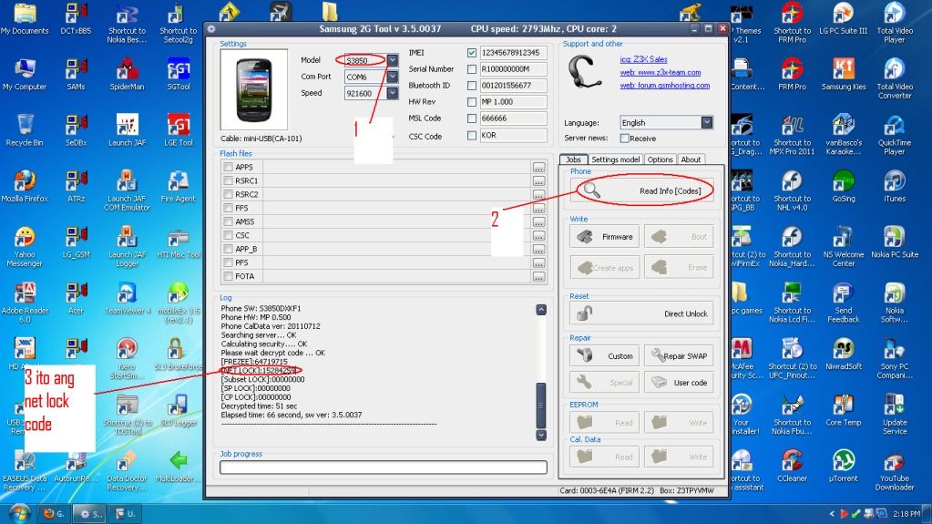Click the Custom repair button
932x524 pixels.
pyautogui.click(x=605, y=355)
